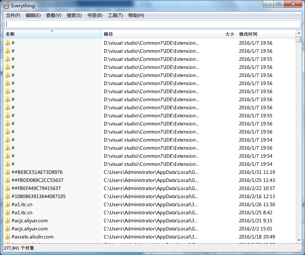Select #a1.itc.cn modified 2016/1/26 11:30

tap(22, 205)
